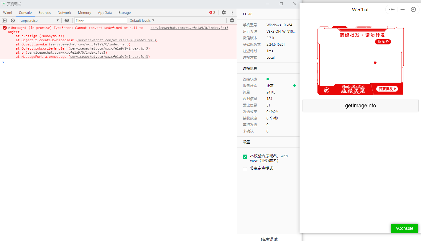
Task: Select the 连接方式 value Local
Action: [x=270, y=58]
